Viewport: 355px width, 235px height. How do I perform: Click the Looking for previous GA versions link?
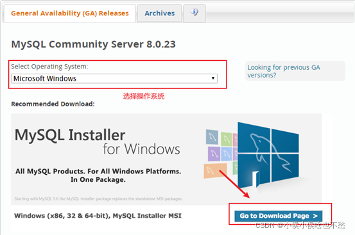click(x=284, y=71)
